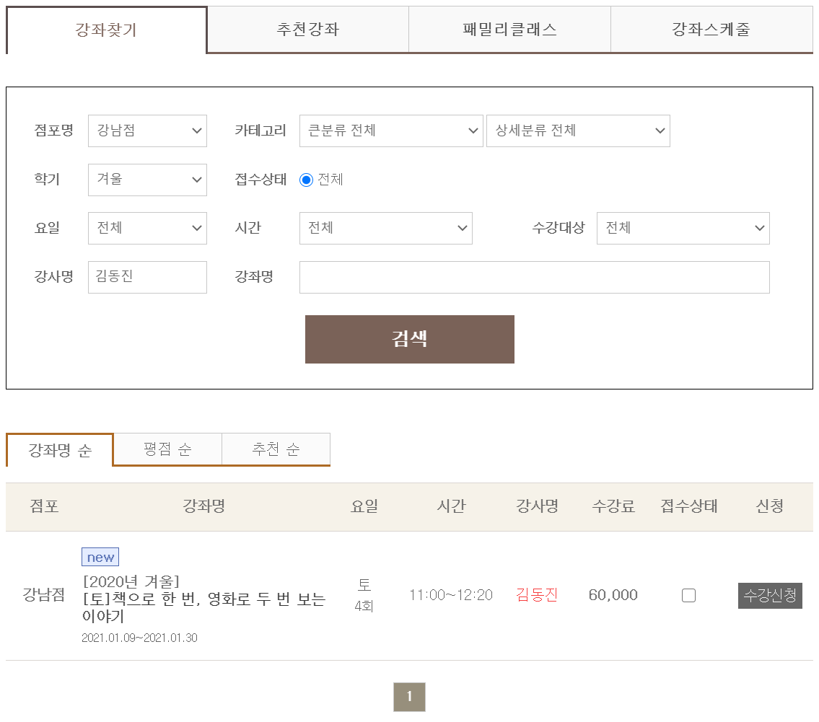Open the 상세분류 전체 subcategory dropdown
Screen dimensions: 819x722
click(578, 131)
